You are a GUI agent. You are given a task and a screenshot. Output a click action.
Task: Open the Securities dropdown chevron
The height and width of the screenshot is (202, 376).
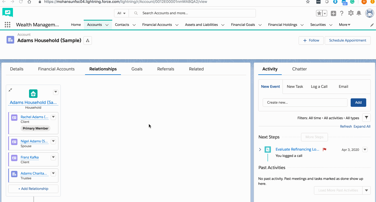pos(331,25)
